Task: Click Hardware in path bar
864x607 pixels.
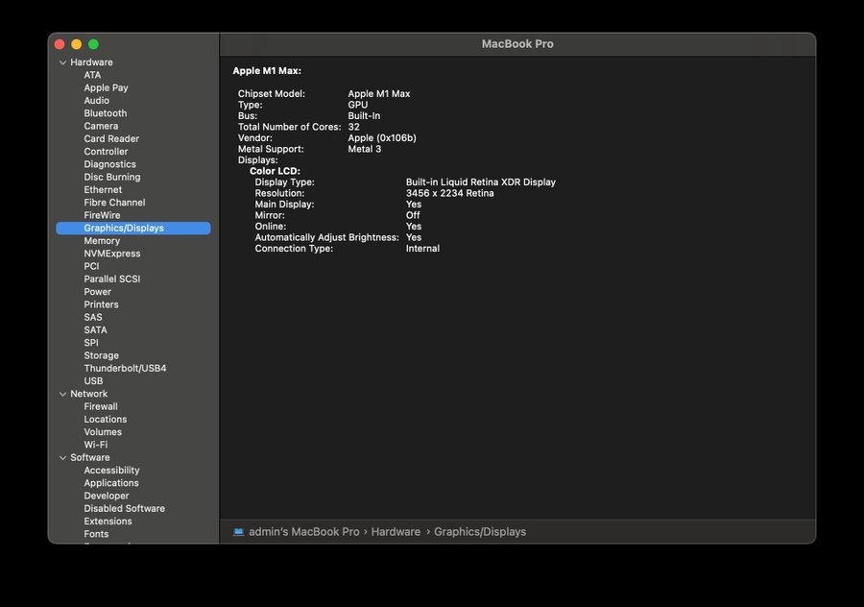Action: [396, 532]
